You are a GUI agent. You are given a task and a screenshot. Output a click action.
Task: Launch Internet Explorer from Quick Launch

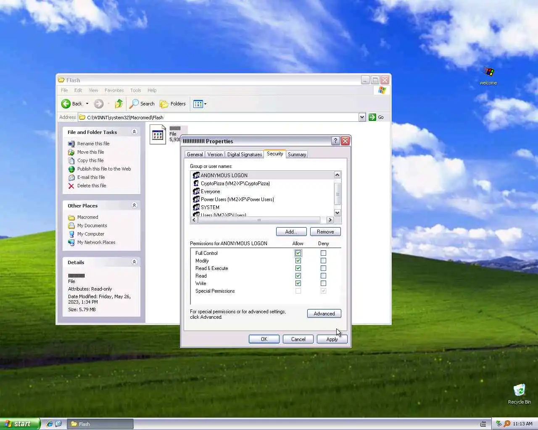click(50, 424)
